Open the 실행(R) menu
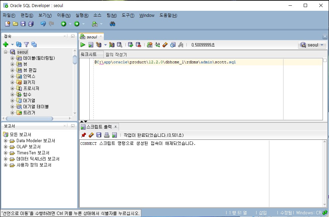 pyautogui.click(x=82, y=15)
